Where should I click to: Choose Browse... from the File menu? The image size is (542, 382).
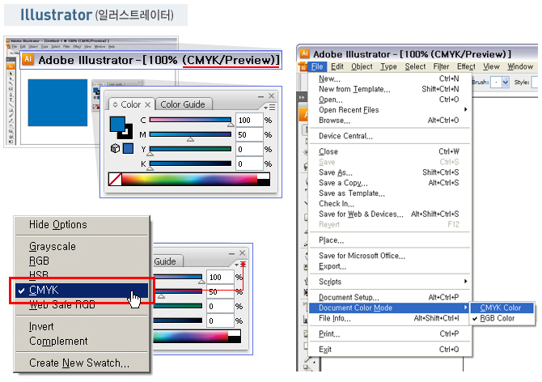pos(389,121)
